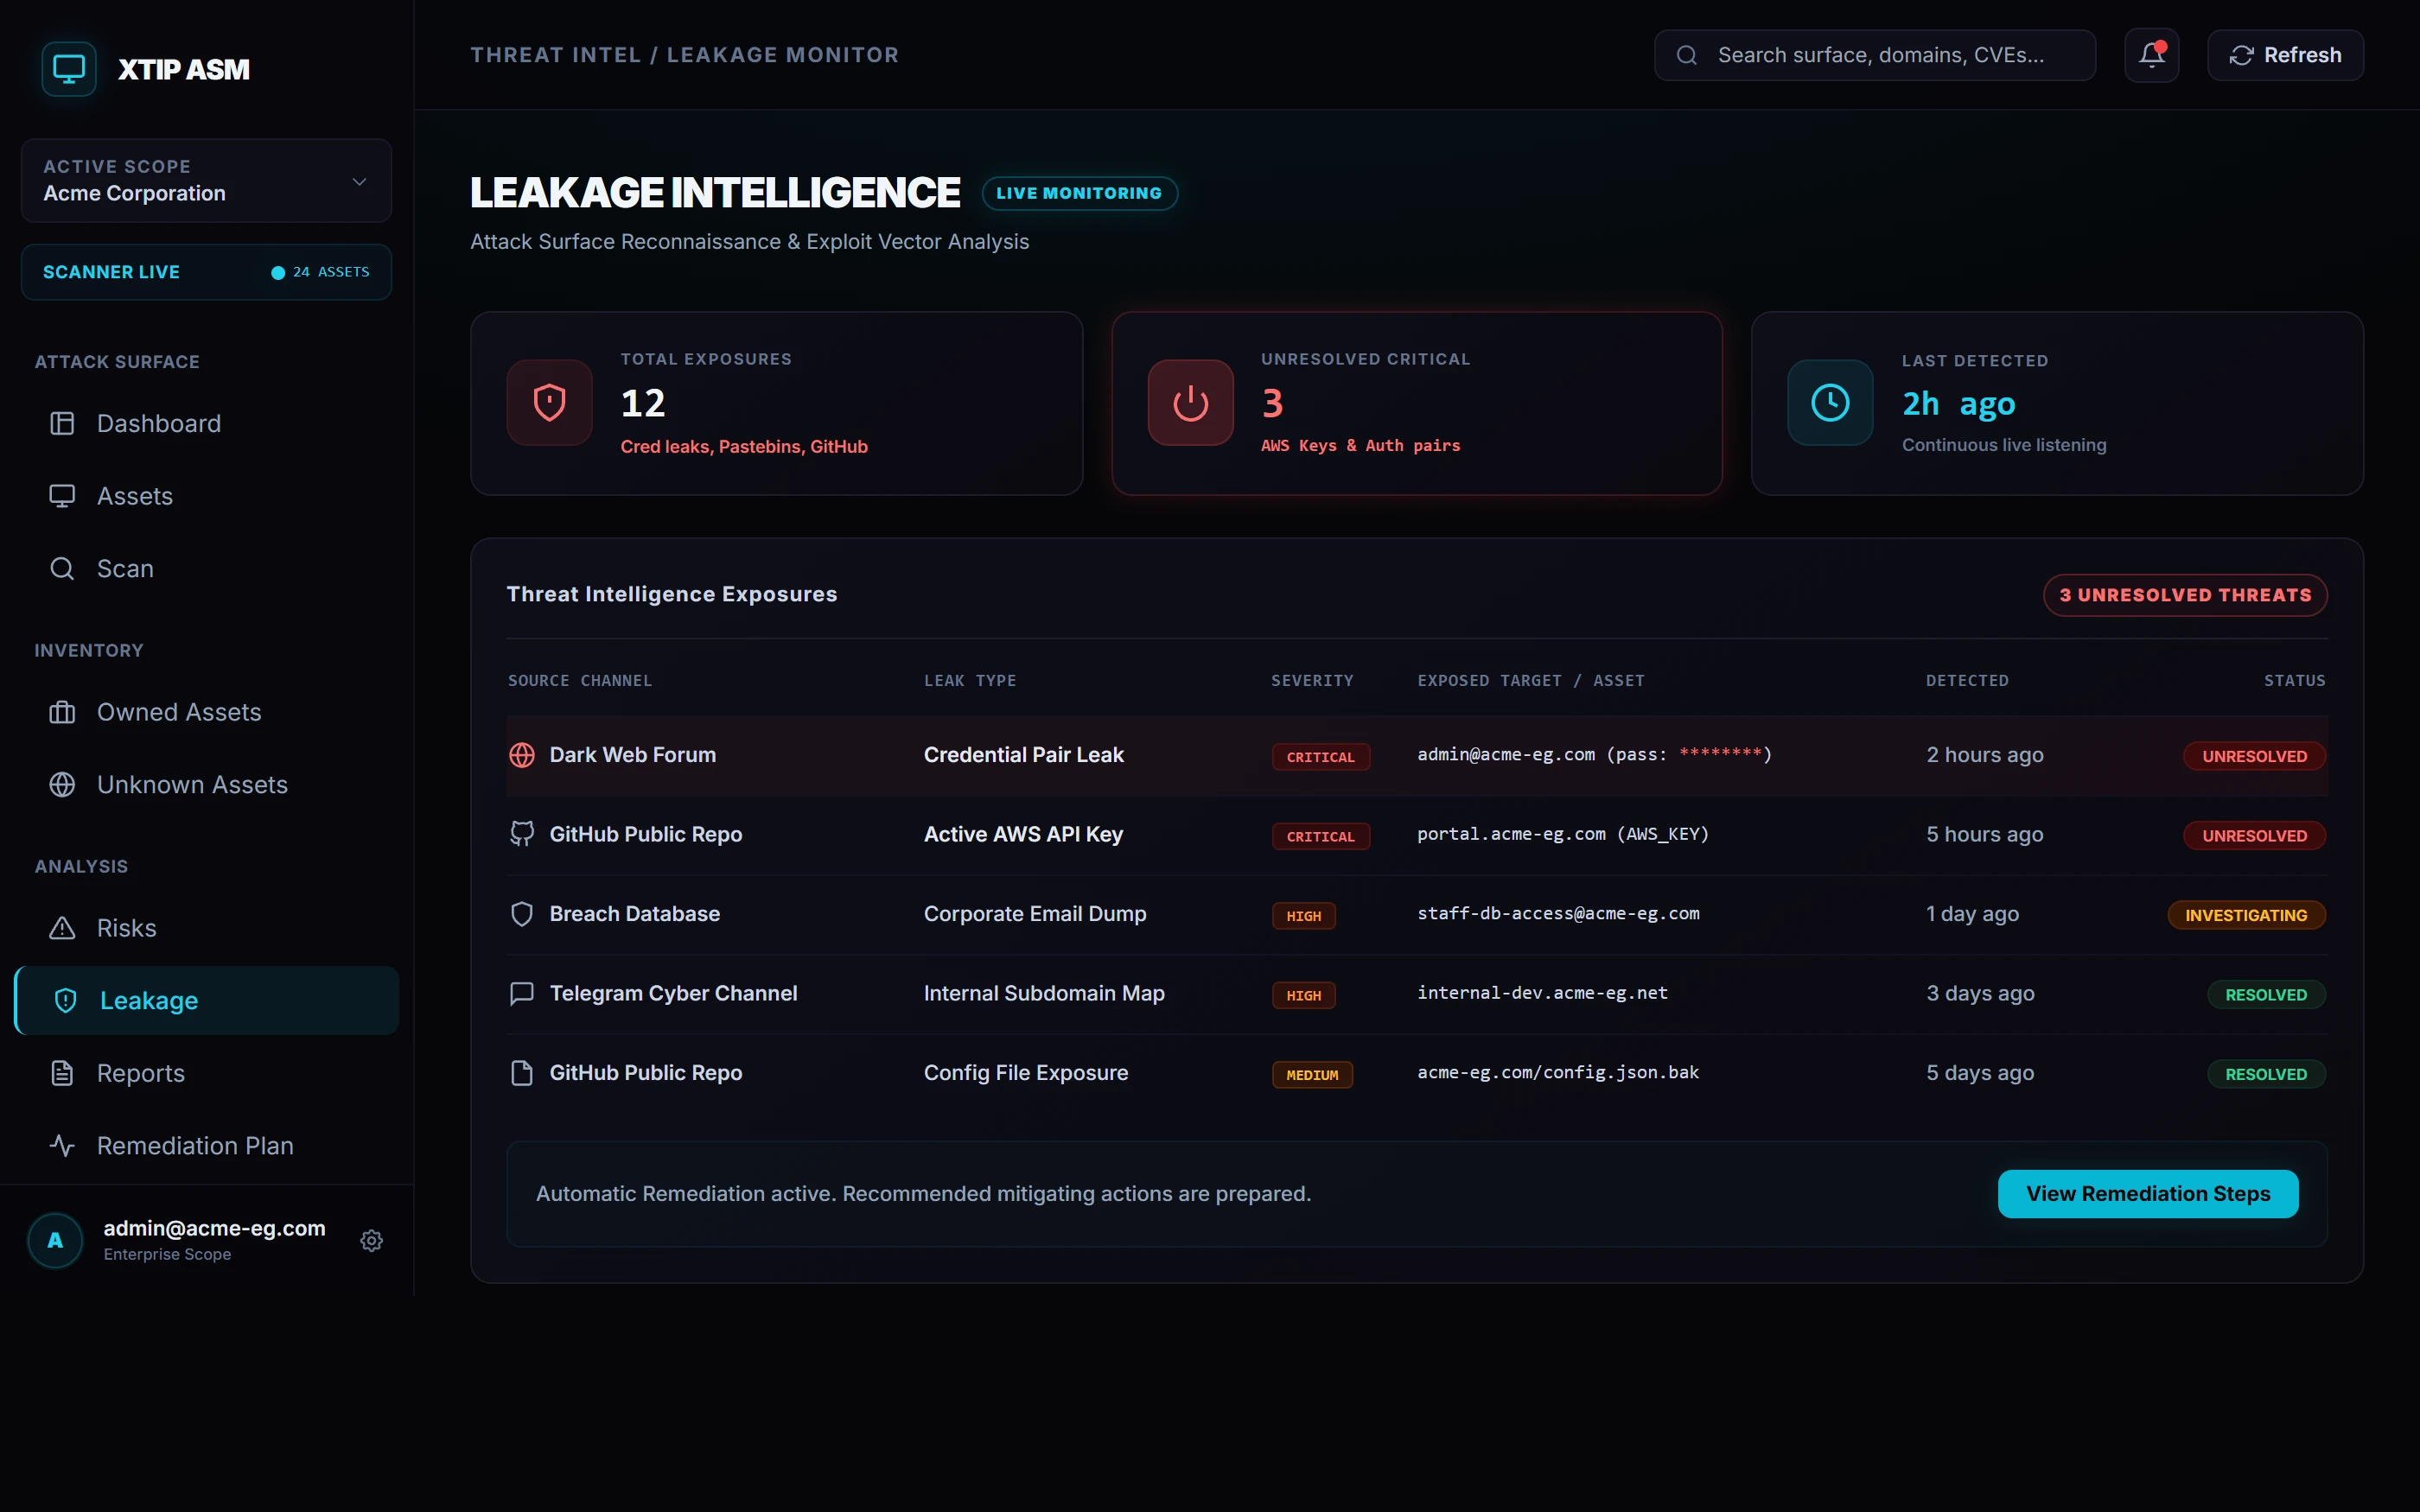Click the INVESTIGATING status badge
This screenshot has width=2420, height=1512.
click(2246, 915)
